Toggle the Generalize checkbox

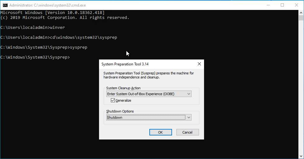coord(113,100)
